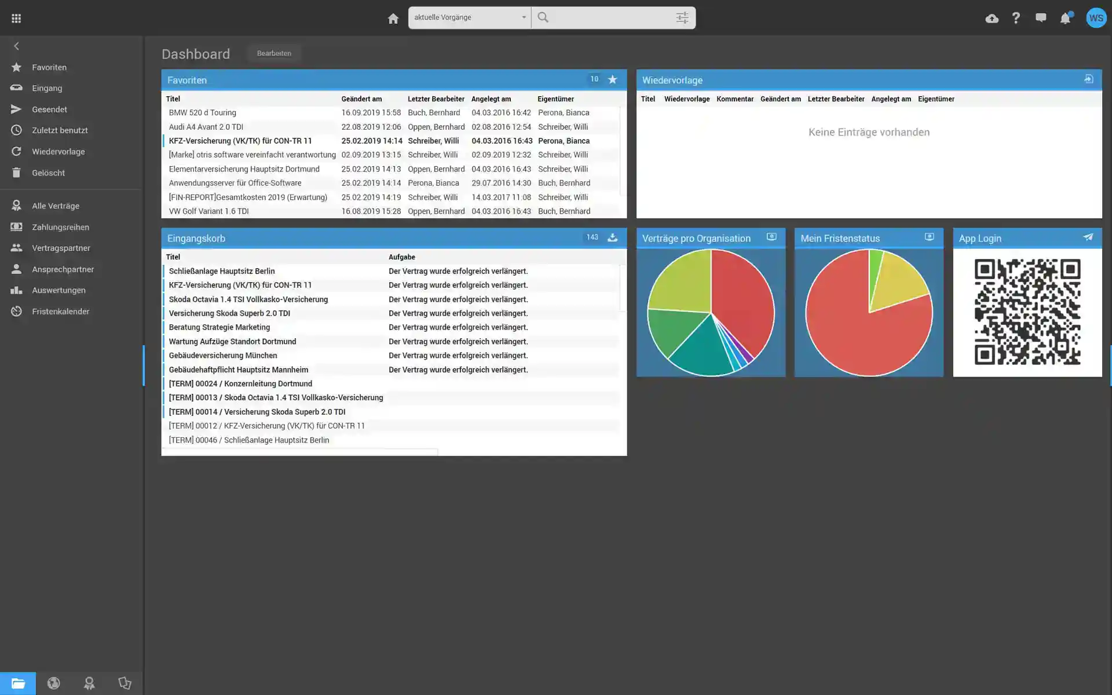The image size is (1112, 695).
Task: Click the Bearbeiten button
Action: (x=274, y=53)
